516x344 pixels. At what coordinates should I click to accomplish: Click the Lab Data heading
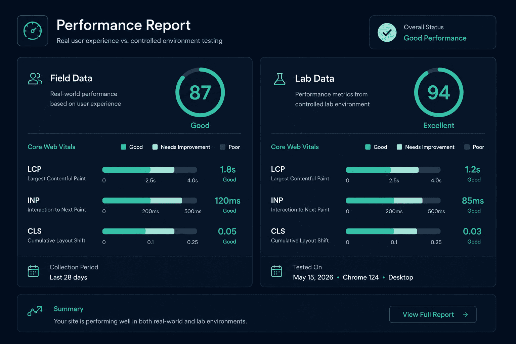coord(315,79)
